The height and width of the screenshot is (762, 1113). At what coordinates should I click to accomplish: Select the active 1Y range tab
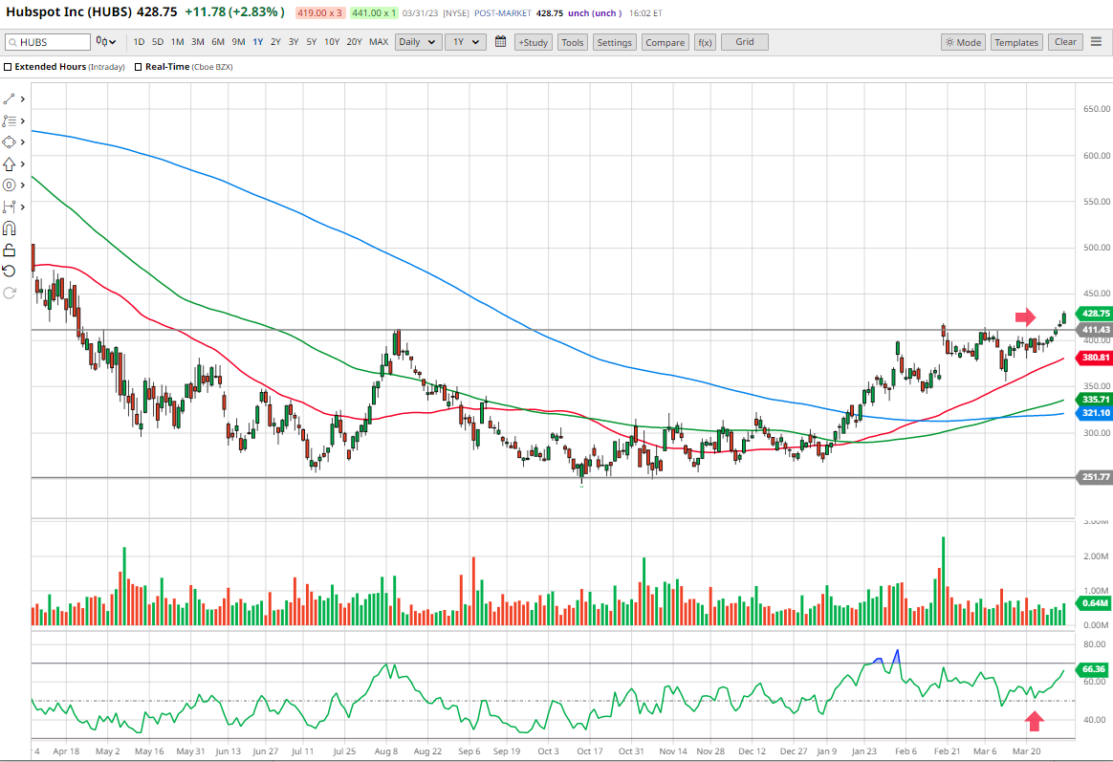(257, 42)
